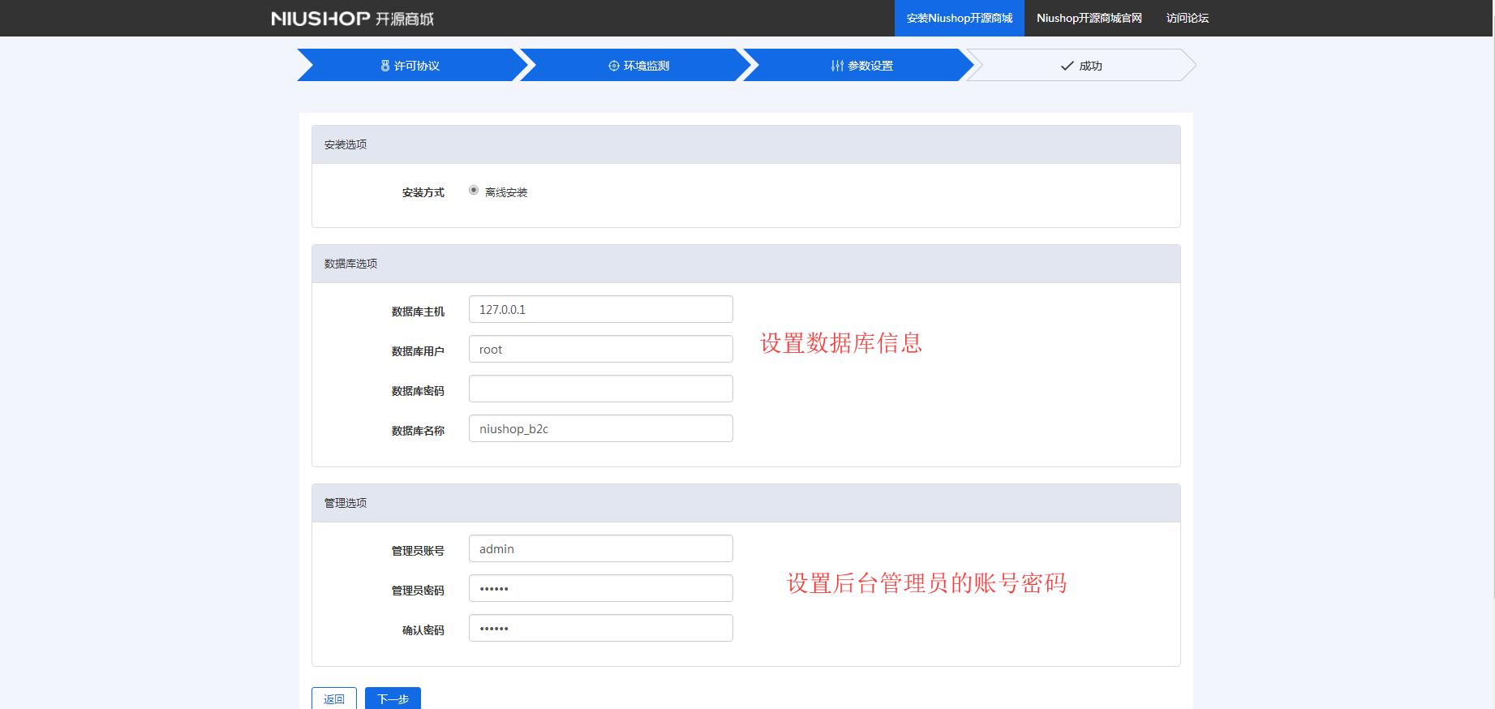Click the 下一步 button

pyautogui.click(x=393, y=698)
